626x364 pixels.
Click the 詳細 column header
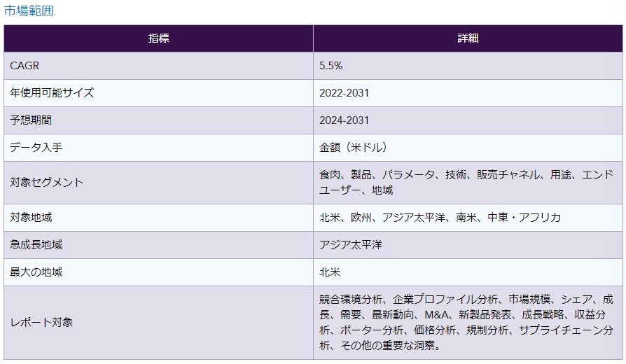pyautogui.click(x=467, y=38)
